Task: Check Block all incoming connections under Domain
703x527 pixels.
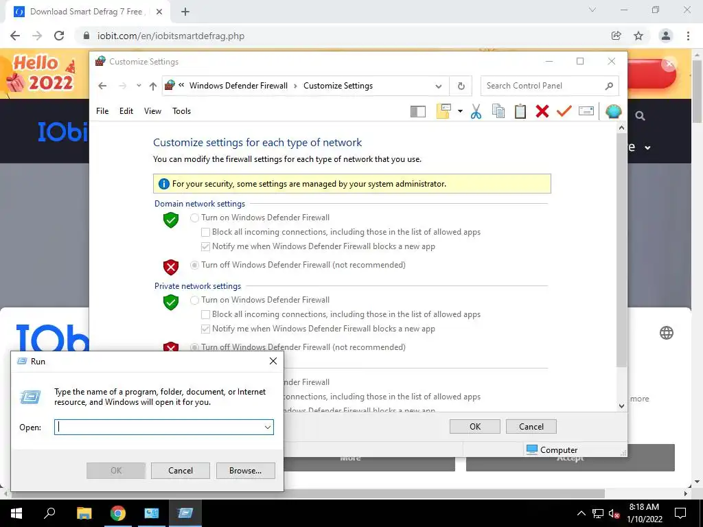Action: tap(205, 232)
